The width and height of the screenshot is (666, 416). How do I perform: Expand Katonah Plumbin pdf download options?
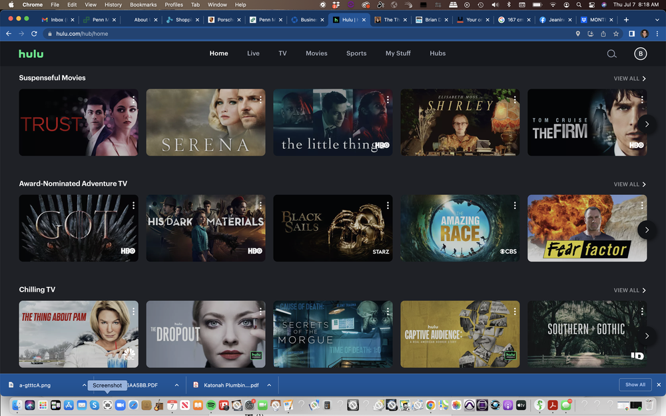click(x=269, y=385)
